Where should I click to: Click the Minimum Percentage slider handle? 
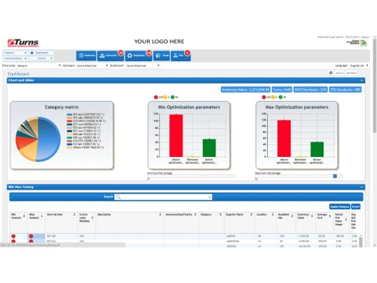(206, 176)
